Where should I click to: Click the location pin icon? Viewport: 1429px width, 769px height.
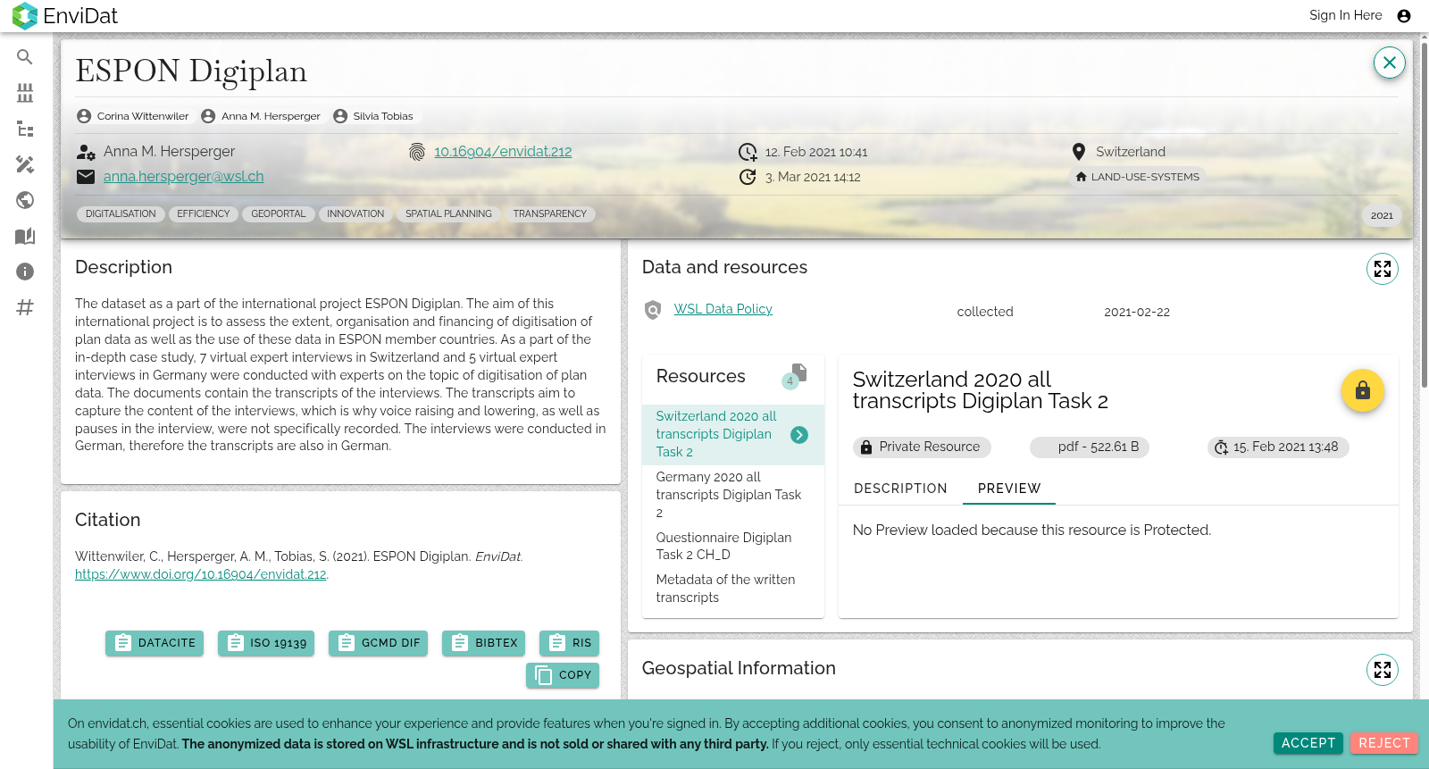coord(1079,152)
